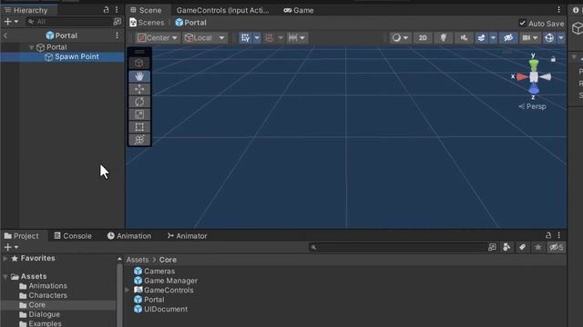Open Project panel three-dot options menu

[558, 235]
